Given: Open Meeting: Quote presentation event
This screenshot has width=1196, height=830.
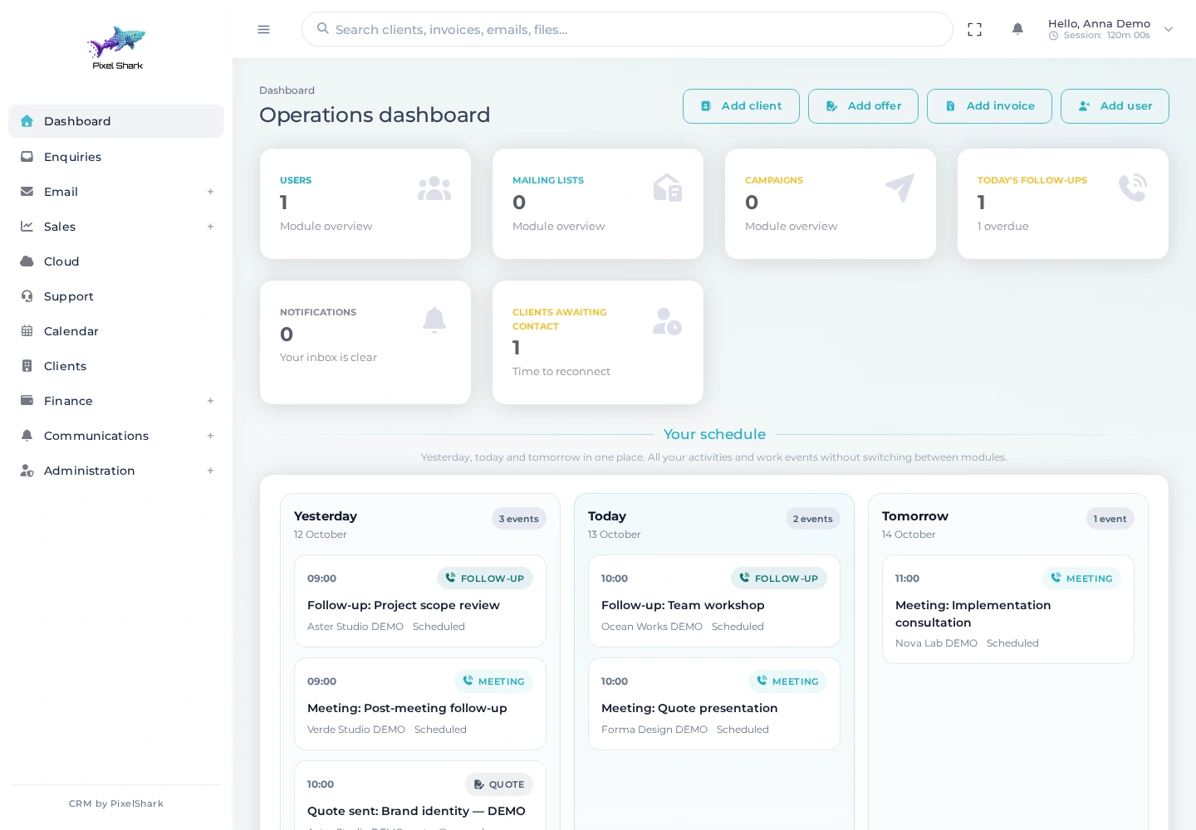Looking at the screenshot, I should 714,704.
